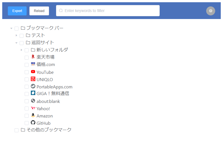223x151 pixels.
Task: Select the PortableApps.com bookmark text
Action: click(x=54, y=87)
